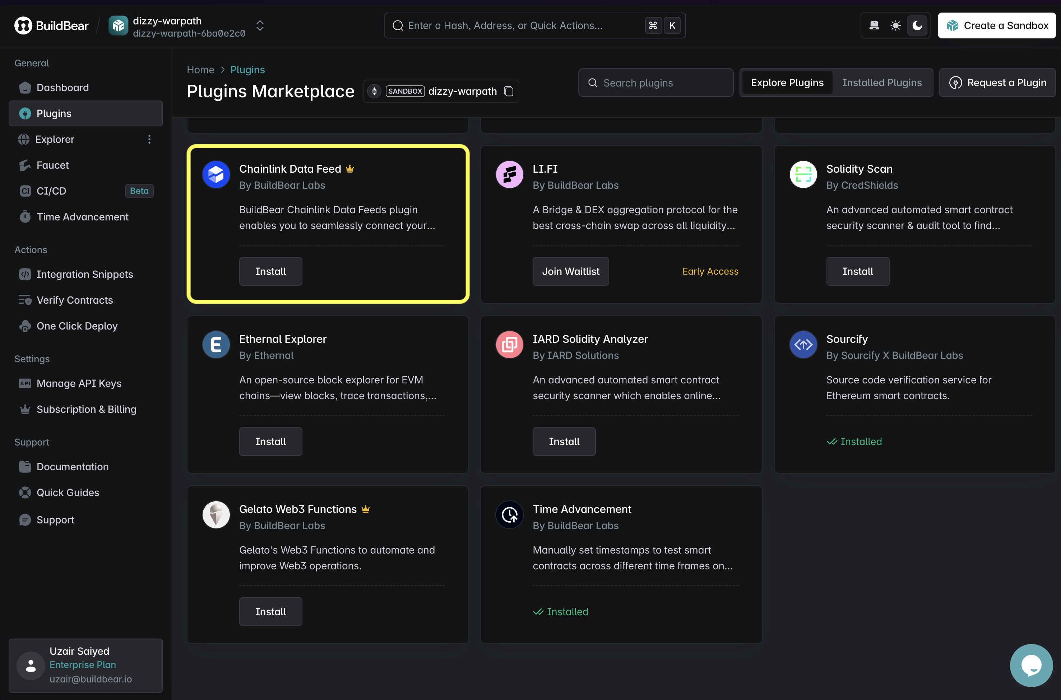
Task: Copy dizzy-warpath sandbox name icon
Action: click(509, 91)
